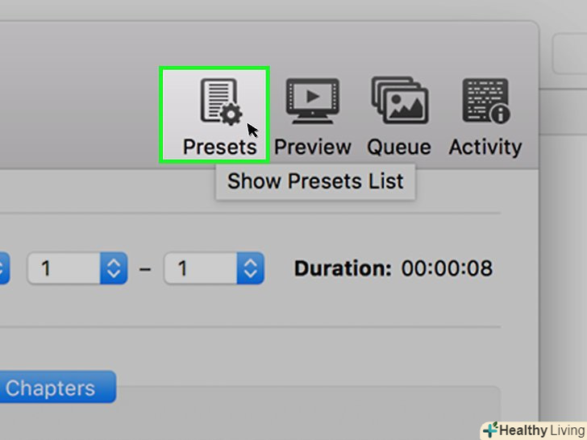Click the Duration value 00:00:08
This screenshot has width=587, height=440.
click(x=447, y=268)
